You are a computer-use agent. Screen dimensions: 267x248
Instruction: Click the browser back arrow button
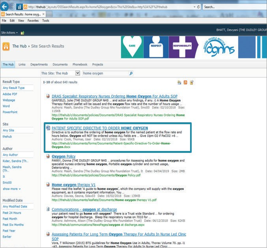tap(5, 6)
